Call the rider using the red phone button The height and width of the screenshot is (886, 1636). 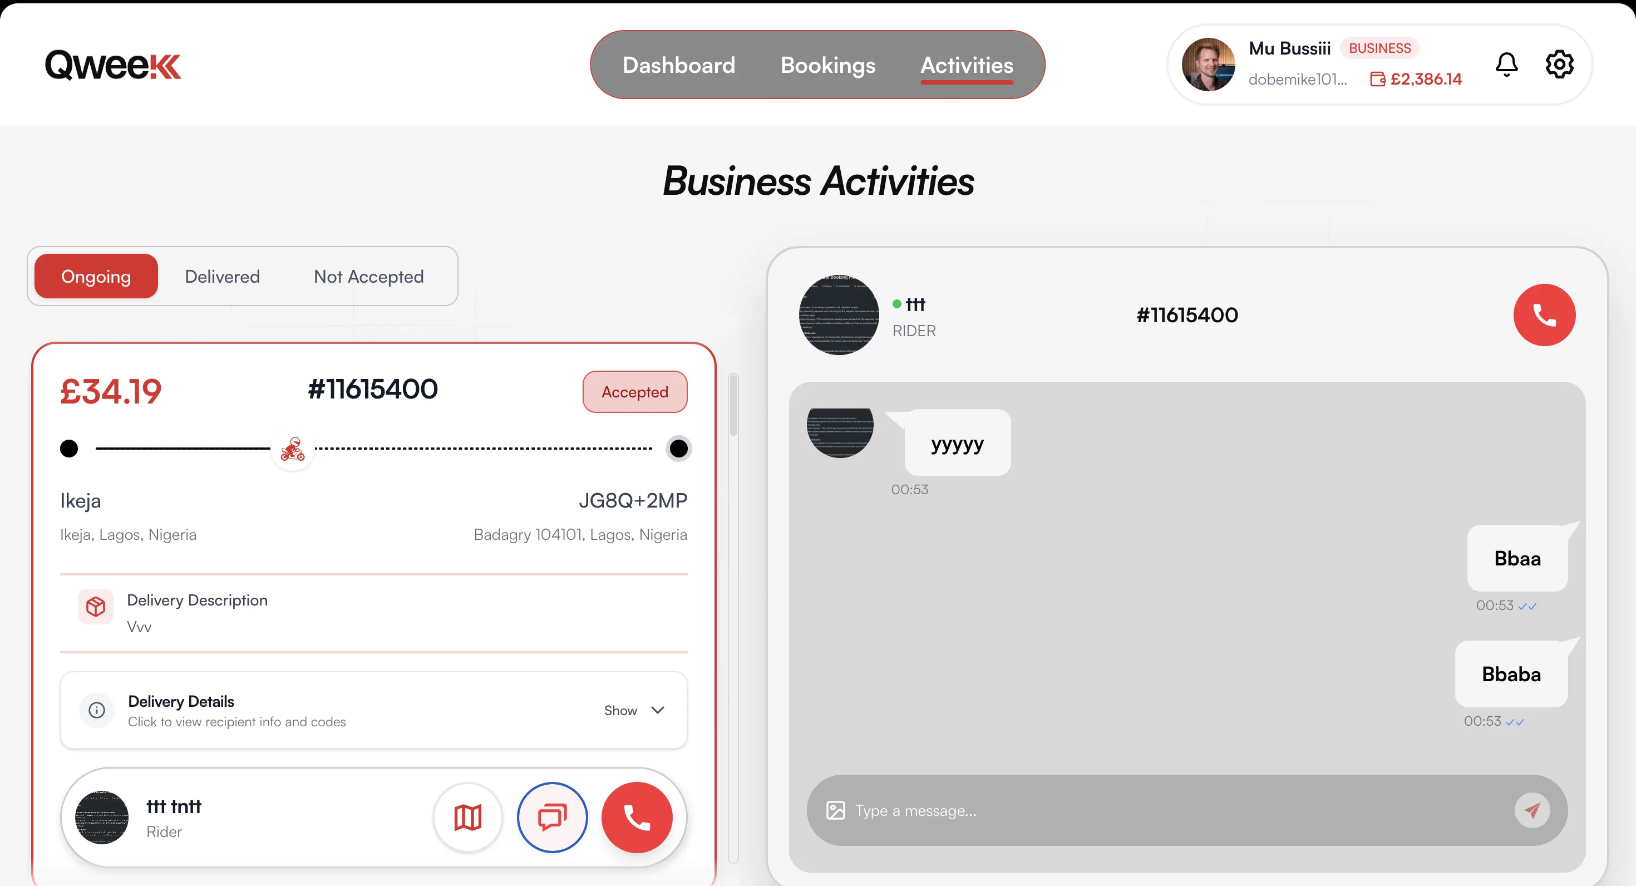1545,315
